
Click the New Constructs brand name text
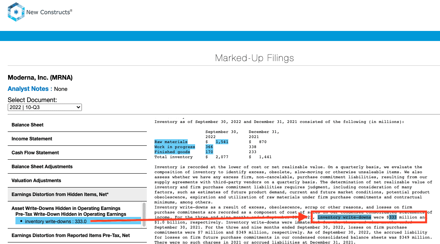point(49,12)
